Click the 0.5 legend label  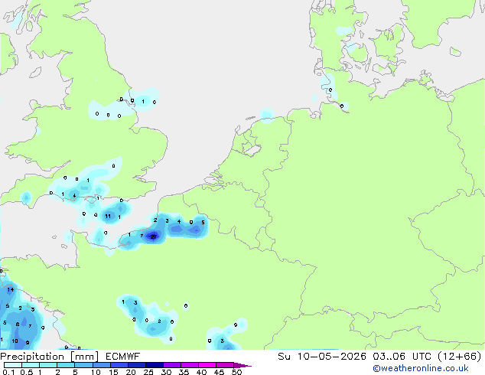tap(26, 372)
